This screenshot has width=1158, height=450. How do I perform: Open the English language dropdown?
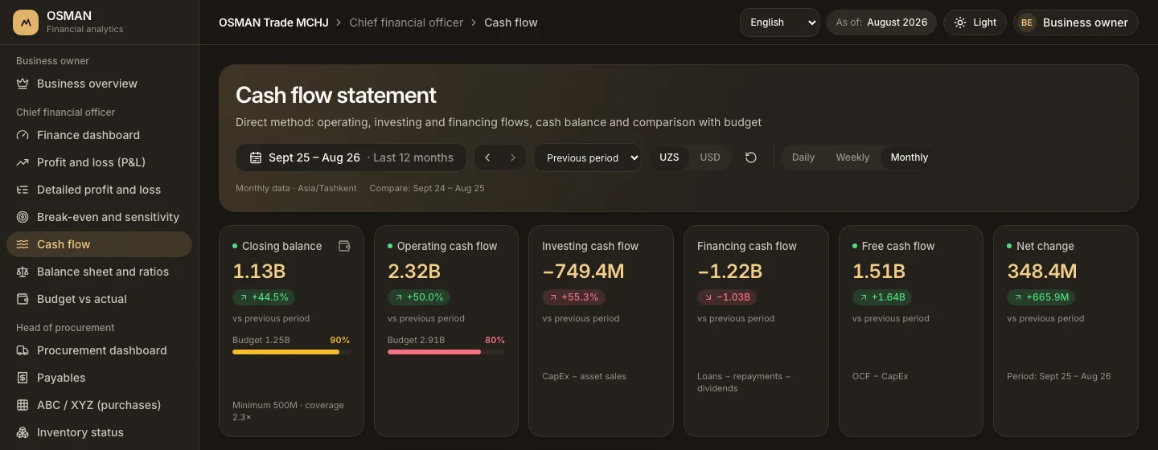tap(779, 22)
